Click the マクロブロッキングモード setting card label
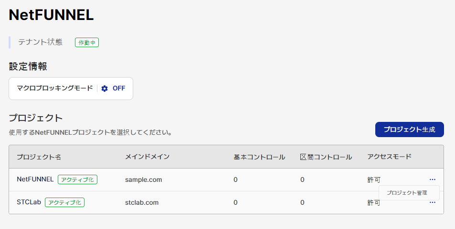 point(55,88)
